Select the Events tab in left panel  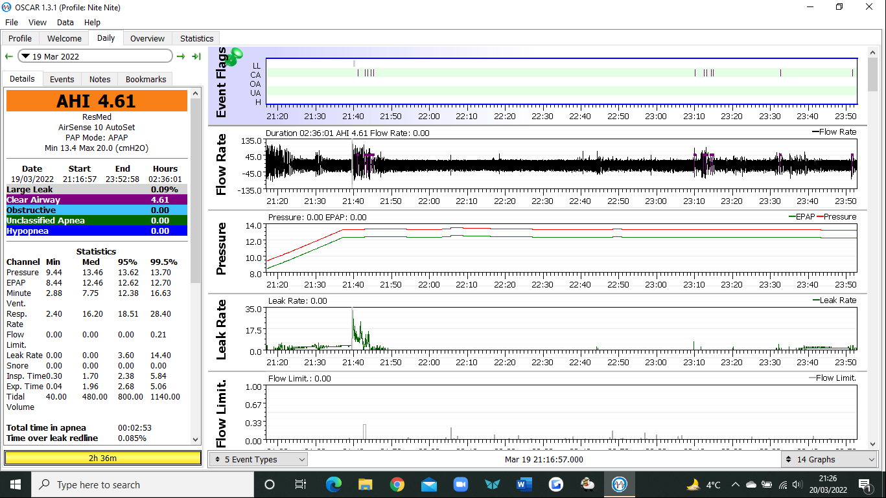[x=62, y=79]
